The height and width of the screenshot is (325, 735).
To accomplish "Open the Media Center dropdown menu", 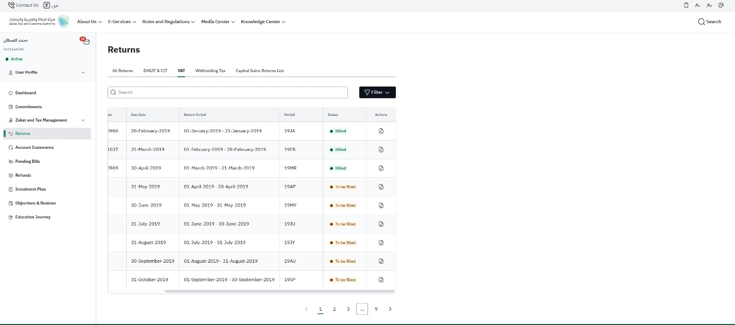I will 218,22.
